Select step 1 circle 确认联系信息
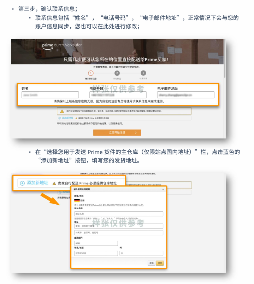 tap(91, 73)
